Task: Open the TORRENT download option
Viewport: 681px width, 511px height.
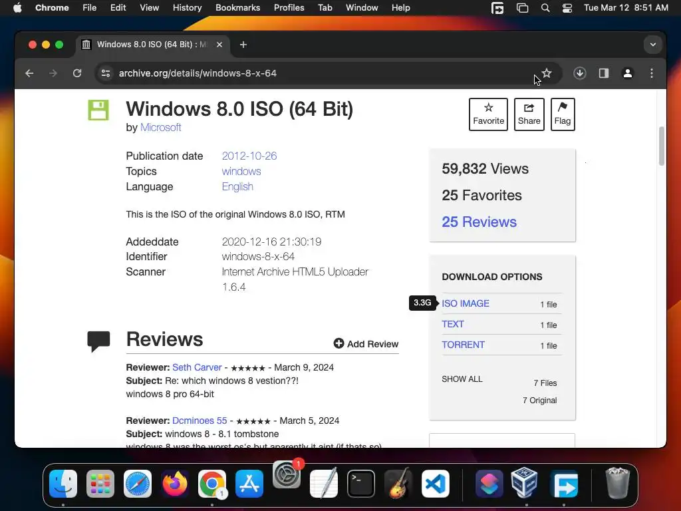Action: point(463,345)
